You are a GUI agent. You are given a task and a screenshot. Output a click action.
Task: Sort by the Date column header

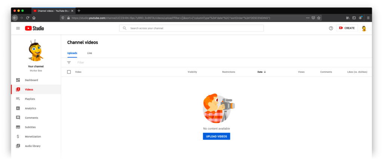coord(261,72)
